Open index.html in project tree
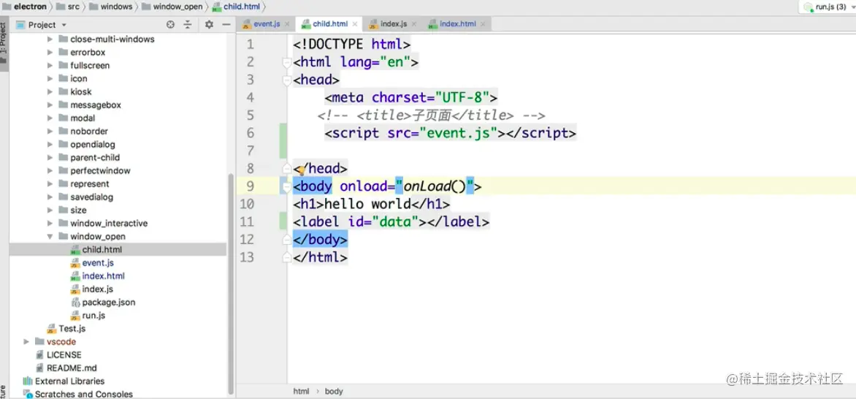 pyautogui.click(x=103, y=276)
